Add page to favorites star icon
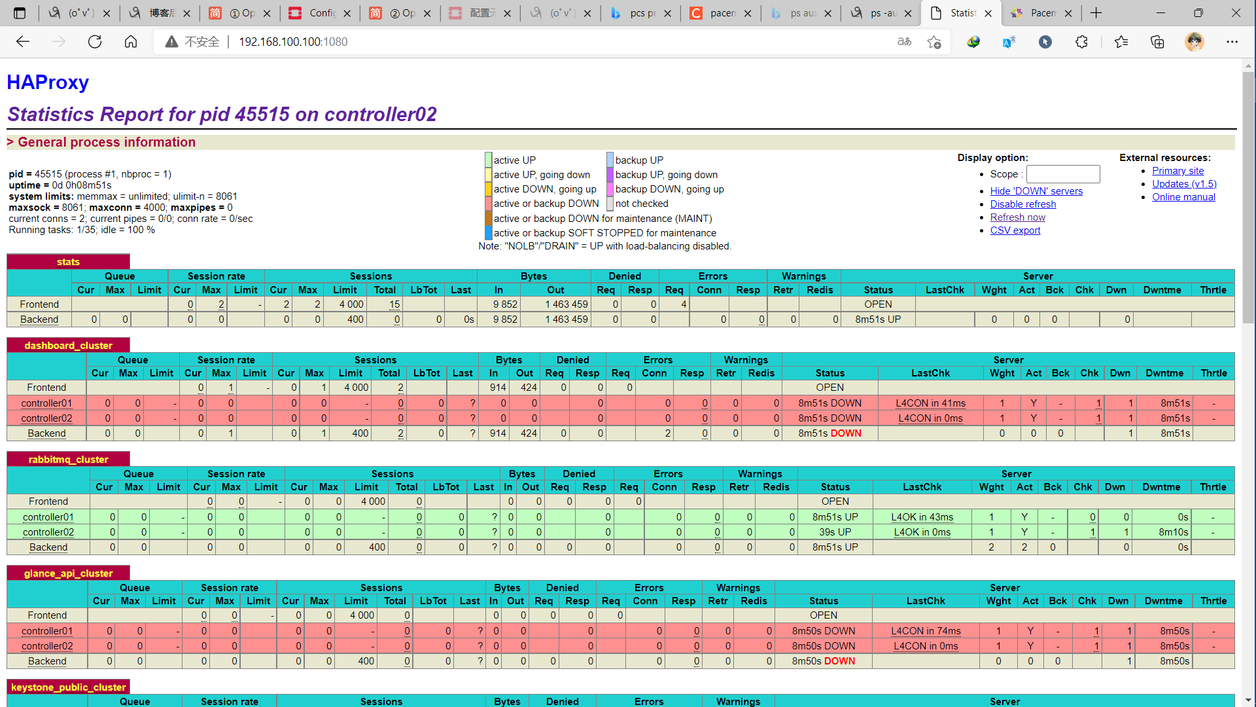The image size is (1256, 707). pyautogui.click(x=933, y=42)
